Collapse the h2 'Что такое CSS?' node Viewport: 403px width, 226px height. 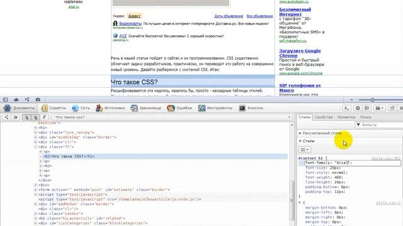coord(40,156)
